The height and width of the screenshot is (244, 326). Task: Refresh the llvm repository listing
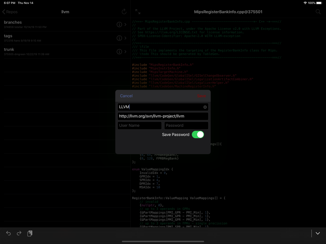pos(124,12)
